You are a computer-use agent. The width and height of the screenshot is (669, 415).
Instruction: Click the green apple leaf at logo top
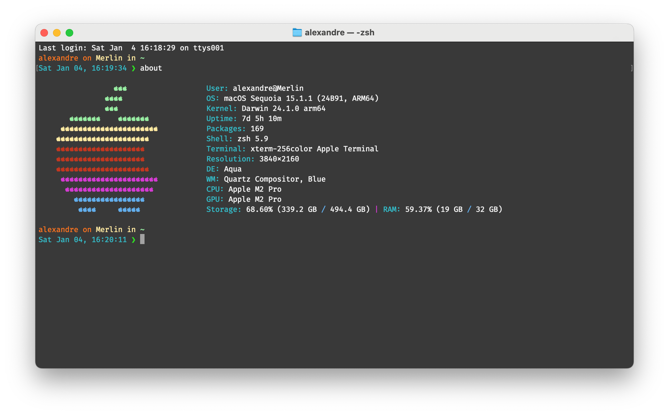click(120, 89)
